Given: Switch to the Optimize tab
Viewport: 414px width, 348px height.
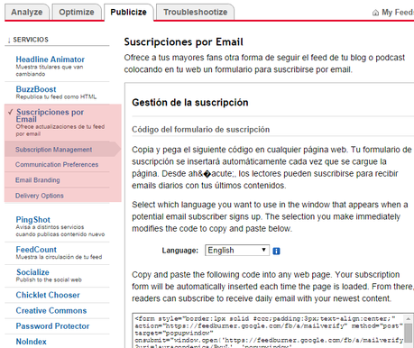Looking at the screenshot, I should pos(77,13).
